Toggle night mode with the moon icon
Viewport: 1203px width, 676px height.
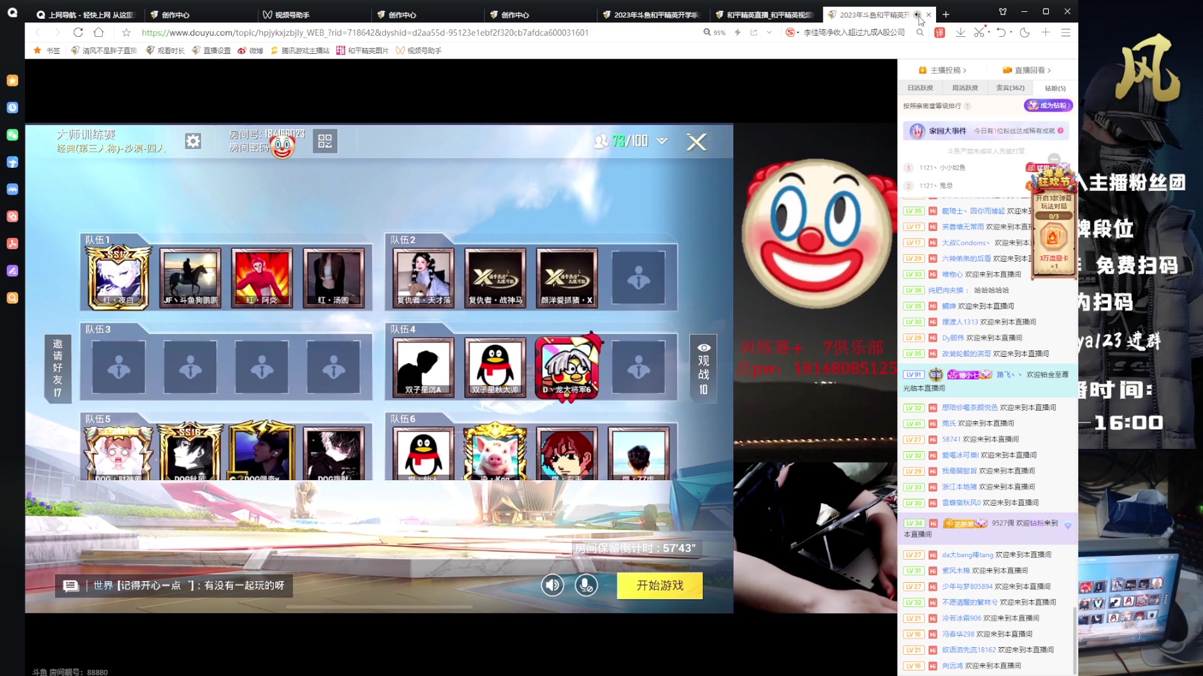click(1024, 33)
